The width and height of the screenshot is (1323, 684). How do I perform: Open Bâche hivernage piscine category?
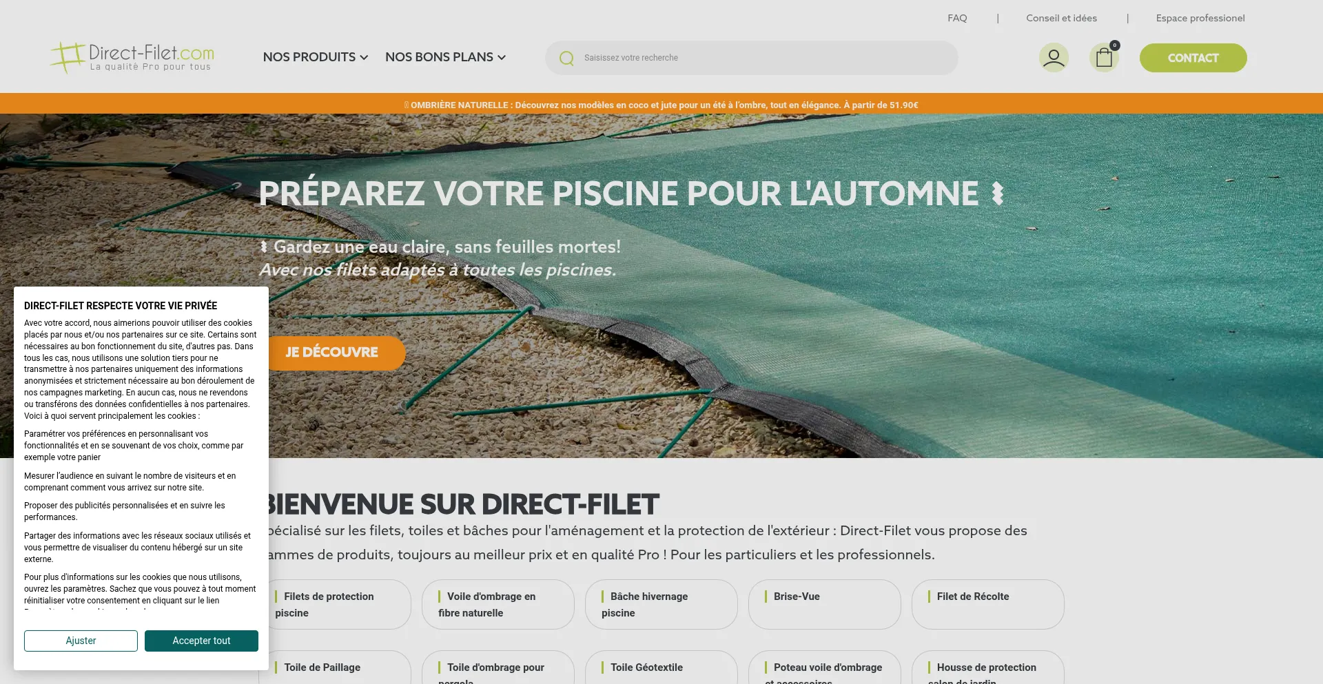click(x=661, y=604)
